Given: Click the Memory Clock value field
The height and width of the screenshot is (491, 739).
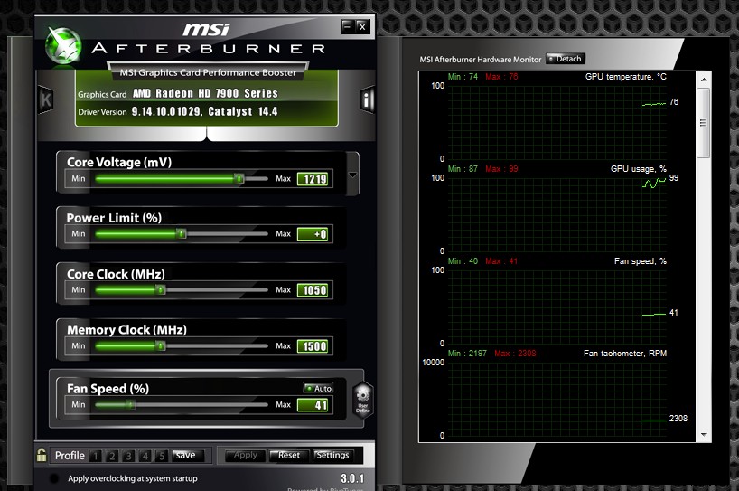Looking at the screenshot, I should click(x=313, y=346).
